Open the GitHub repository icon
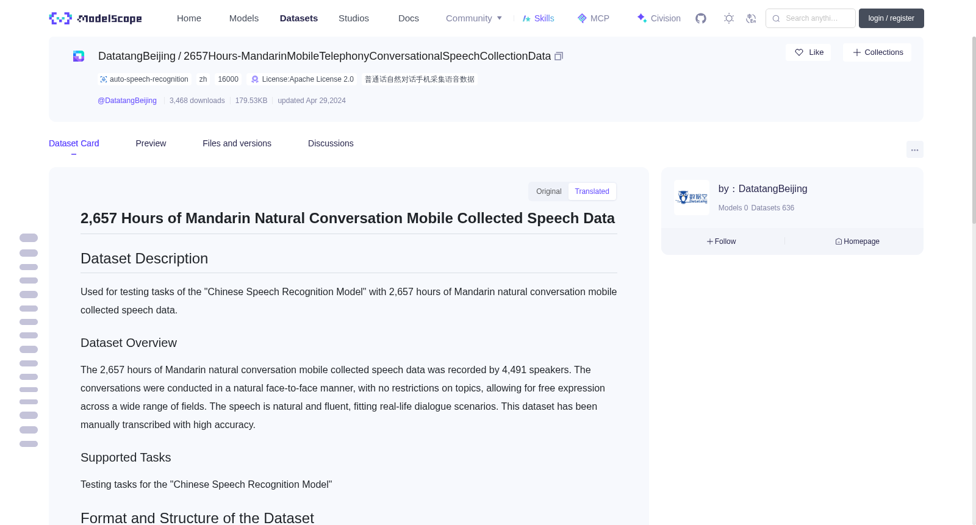This screenshot has height=525, width=976. [x=701, y=18]
